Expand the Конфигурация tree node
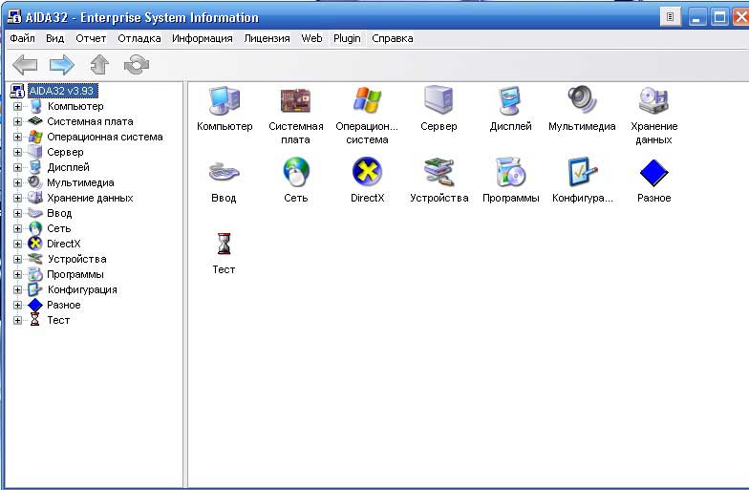The height and width of the screenshot is (490, 749). pyautogui.click(x=17, y=290)
